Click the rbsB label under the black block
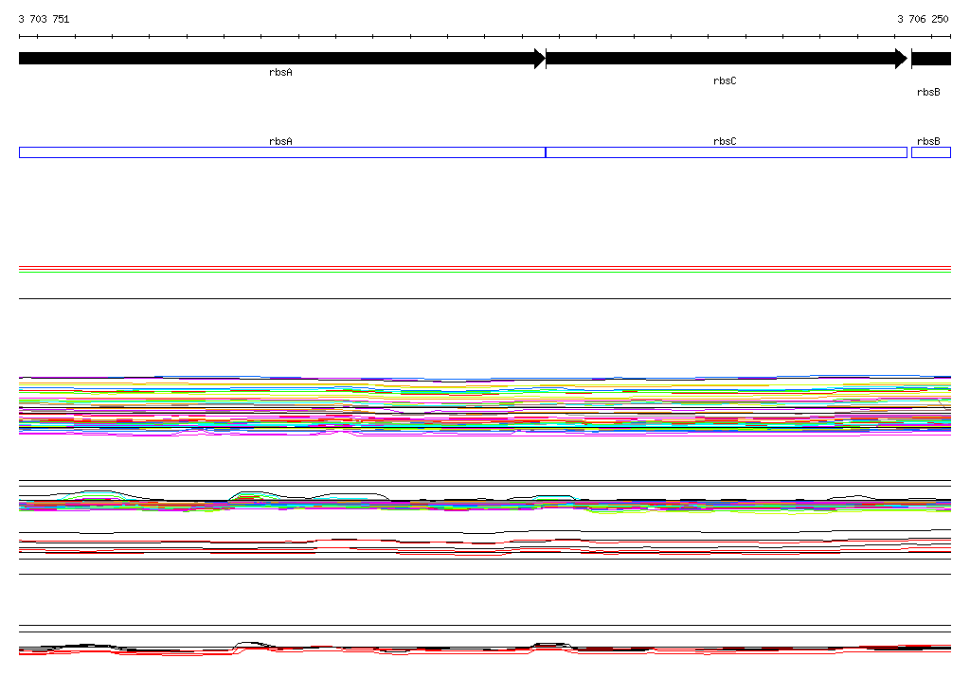This screenshot has height=676, width=970. (x=928, y=92)
